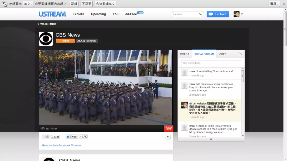Click the Go live! button
The image size is (287, 161).
pyautogui.click(x=218, y=14)
